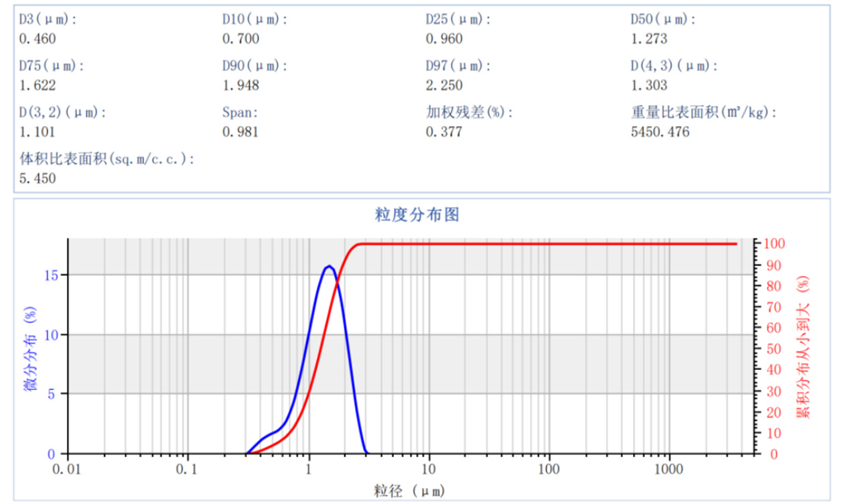Click the D25 value 0.960

coord(444,39)
